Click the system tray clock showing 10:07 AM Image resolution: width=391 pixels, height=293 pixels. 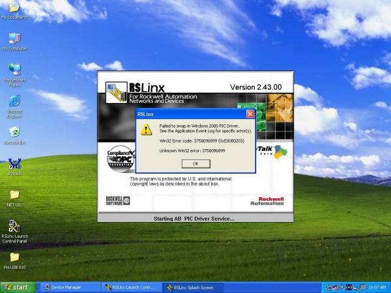377,288
